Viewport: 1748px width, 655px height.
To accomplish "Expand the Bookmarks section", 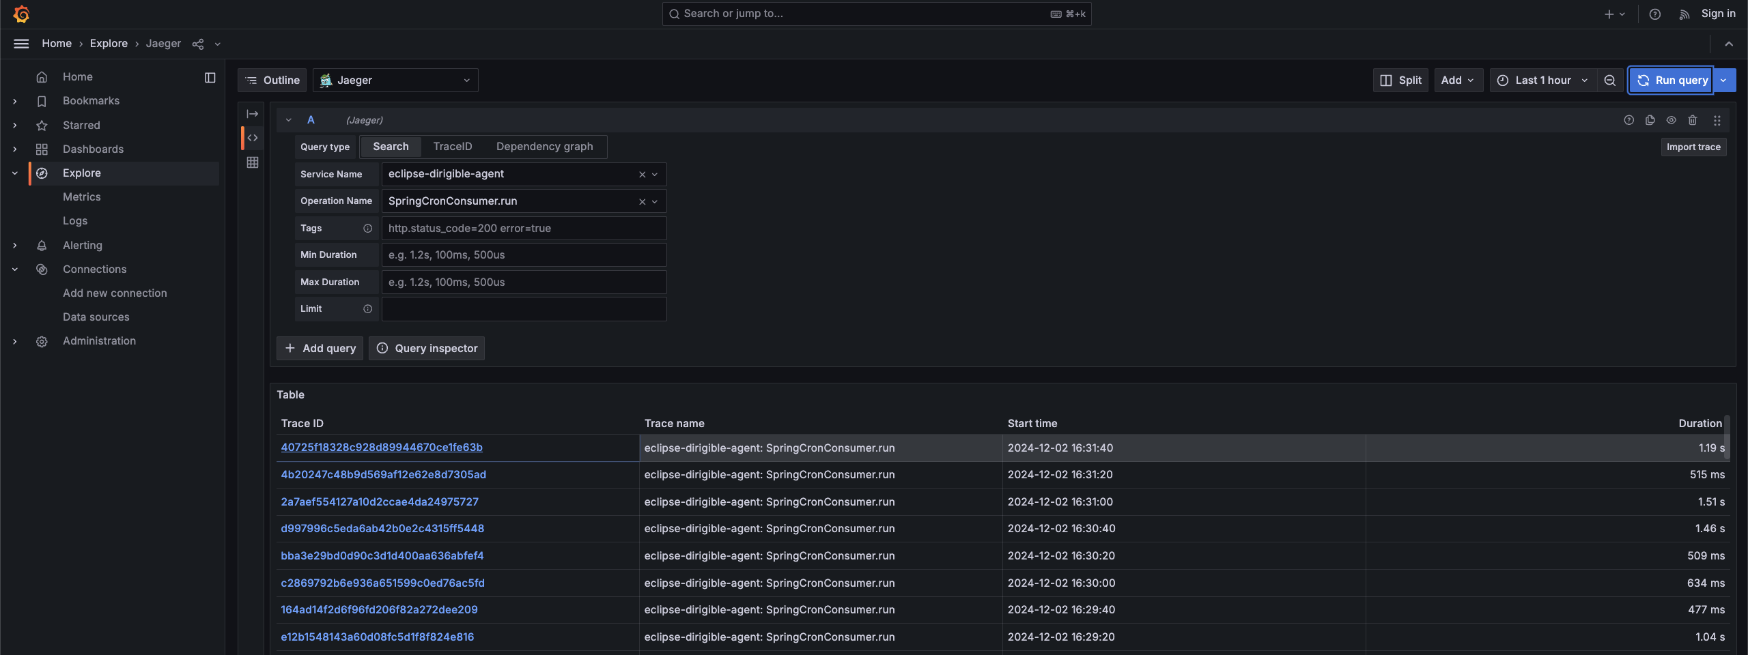I will [x=15, y=101].
